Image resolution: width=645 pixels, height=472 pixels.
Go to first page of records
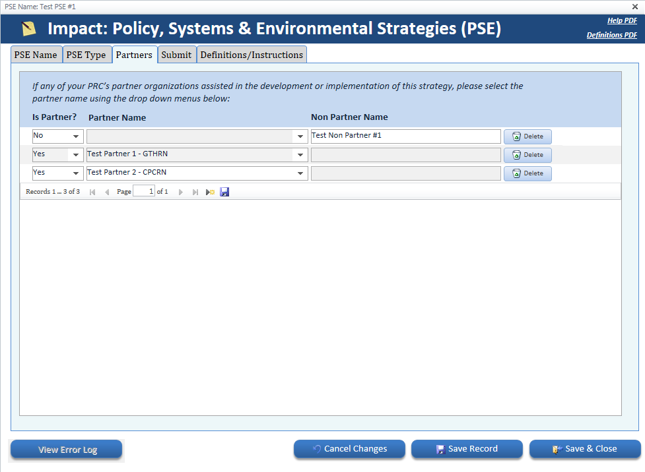click(92, 192)
